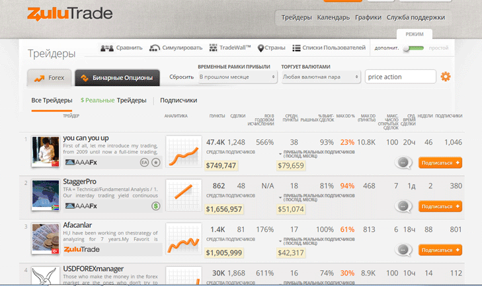Open the Календарь menu item
482x286 pixels.
333,18
